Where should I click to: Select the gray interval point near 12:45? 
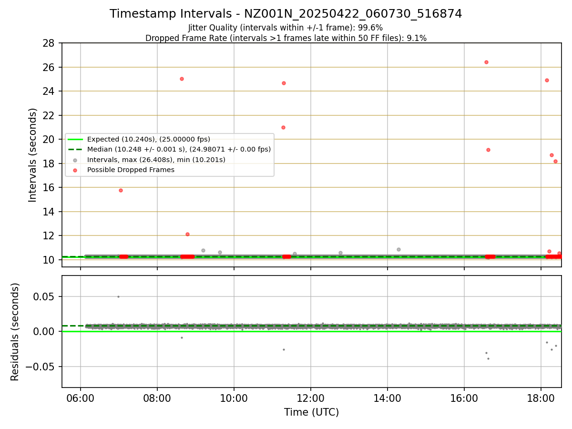click(340, 253)
